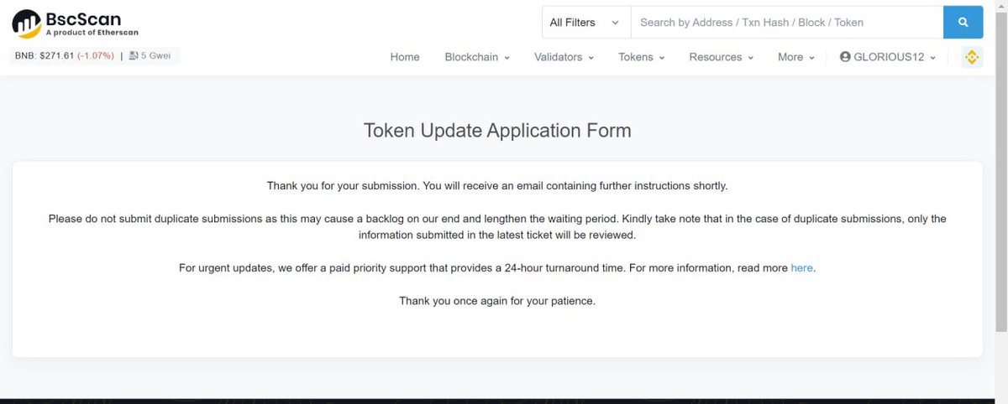Expand the More menu
1008x404 pixels.
click(796, 57)
